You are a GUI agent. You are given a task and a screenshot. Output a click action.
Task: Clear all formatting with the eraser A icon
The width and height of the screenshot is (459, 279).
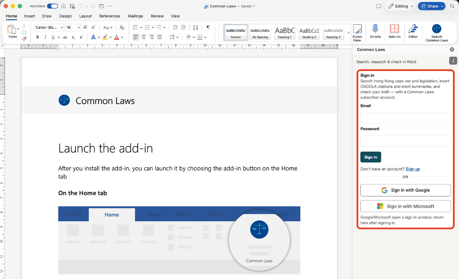tap(122, 27)
